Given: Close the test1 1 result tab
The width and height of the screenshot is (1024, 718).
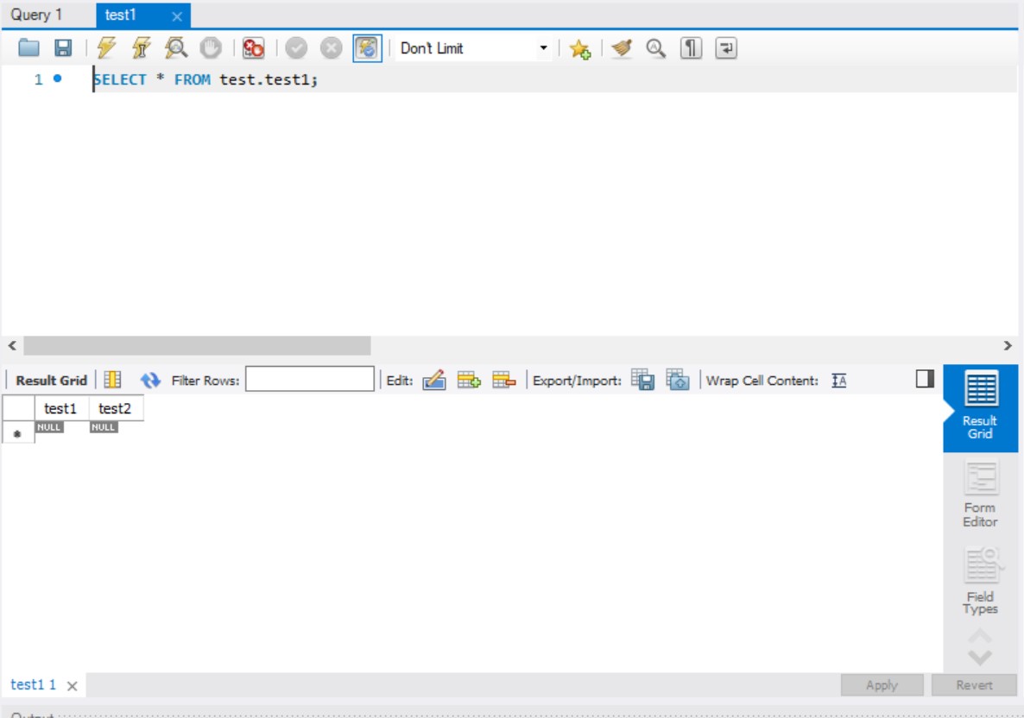Looking at the screenshot, I should pos(73,686).
